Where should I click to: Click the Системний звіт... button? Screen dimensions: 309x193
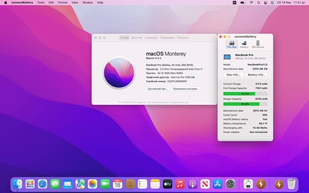(x=158, y=89)
